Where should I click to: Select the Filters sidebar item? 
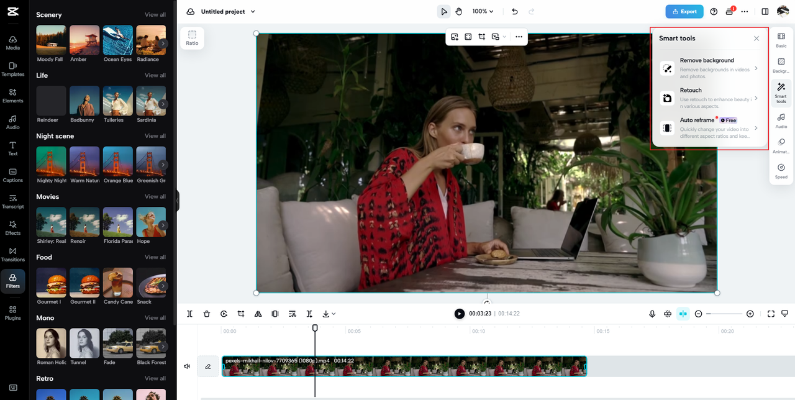click(x=12, y=281)
